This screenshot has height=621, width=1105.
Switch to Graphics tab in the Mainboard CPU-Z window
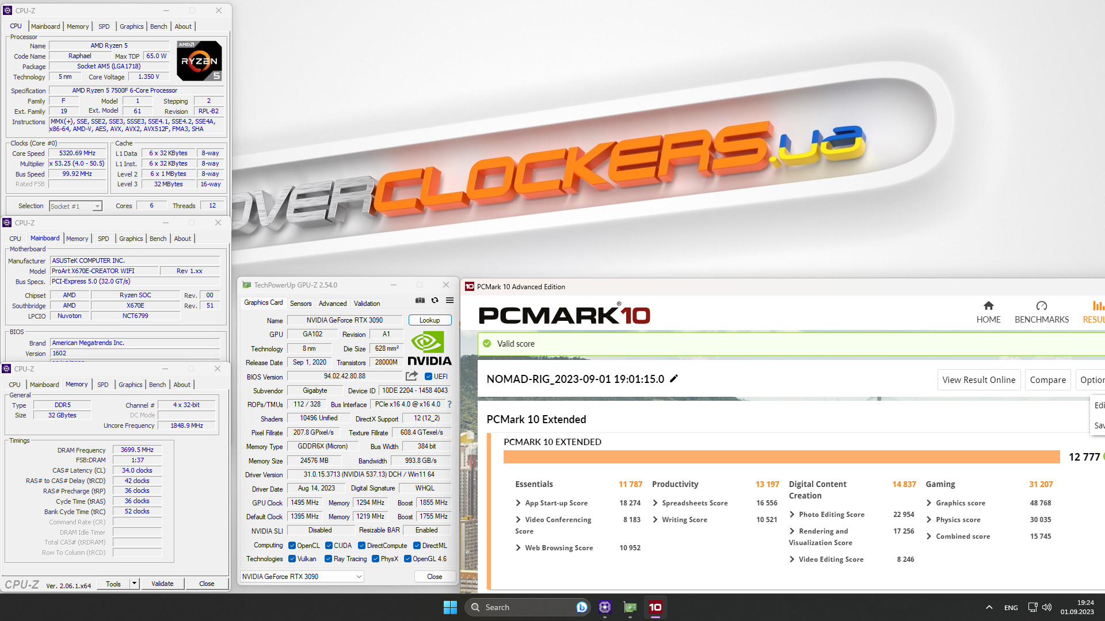(x=131, y=239)
